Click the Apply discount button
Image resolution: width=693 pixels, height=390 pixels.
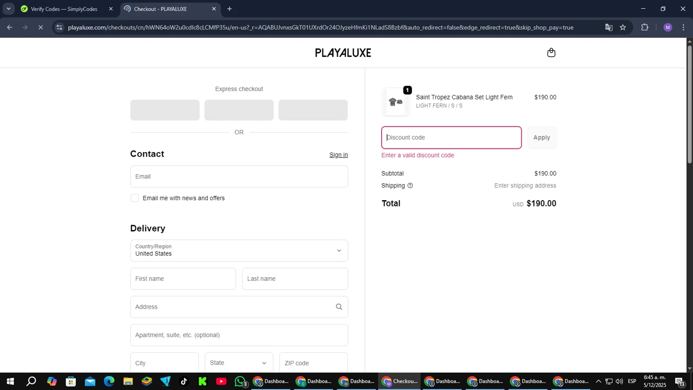tap(541, 138)
